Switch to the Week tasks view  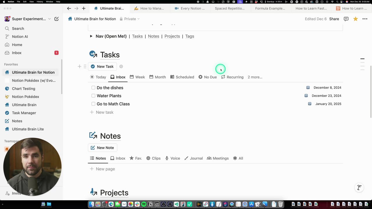(137, 77)
